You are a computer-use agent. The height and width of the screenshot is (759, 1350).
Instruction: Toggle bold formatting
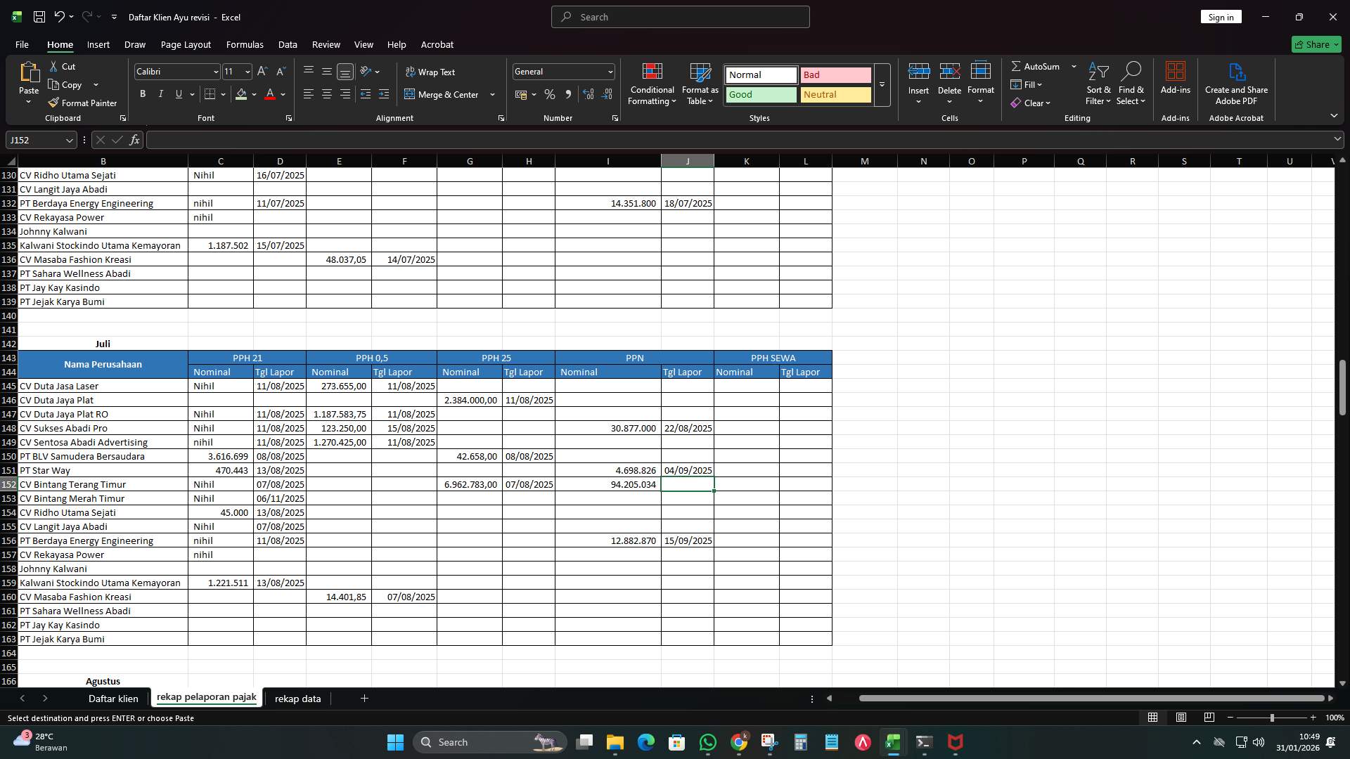[142, 93]
